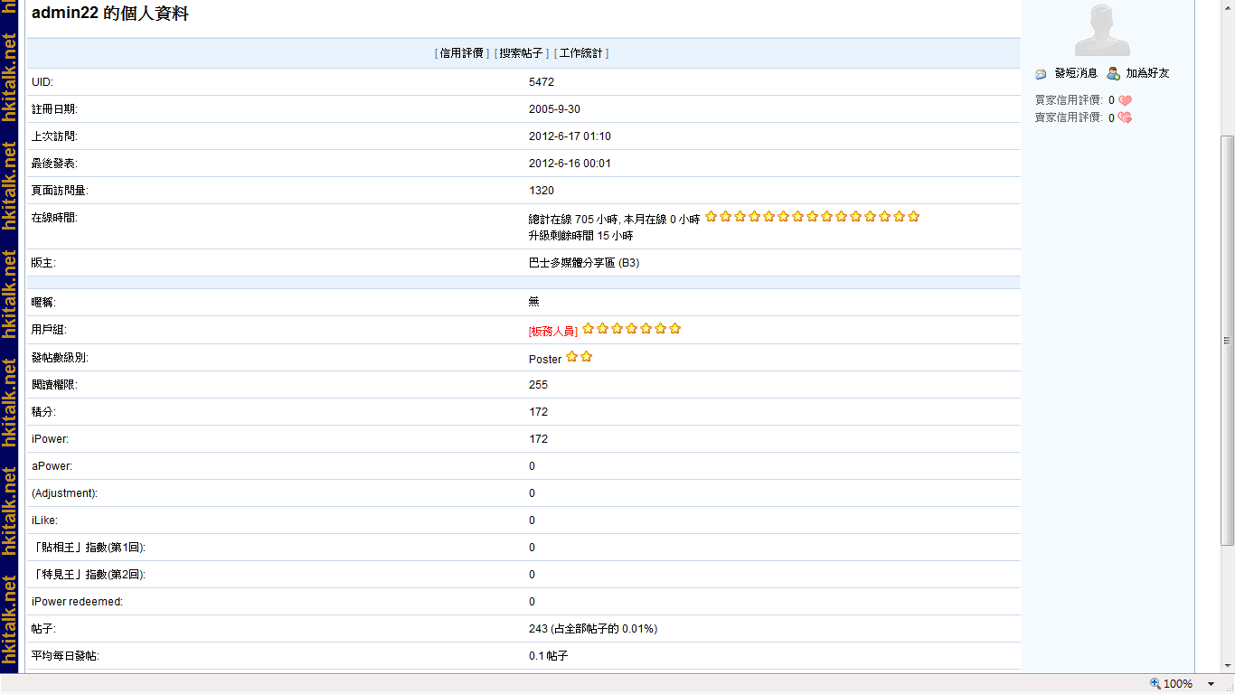Click the page vertical scrollbar
This screenshot has height=694, width=1235.
pos(1227,340)
